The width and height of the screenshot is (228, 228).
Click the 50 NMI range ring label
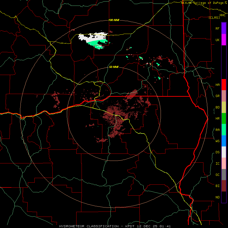point(114,67)
